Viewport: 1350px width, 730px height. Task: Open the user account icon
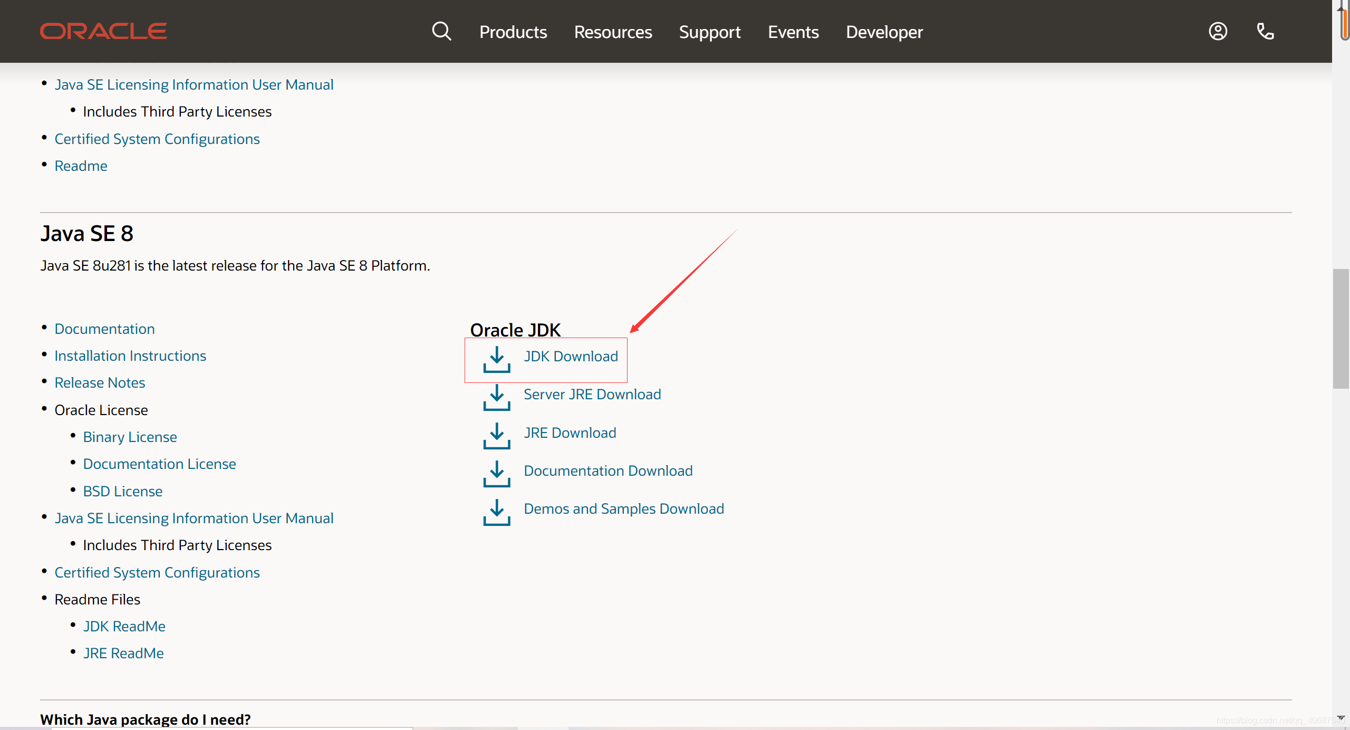tap(1218, 32)
